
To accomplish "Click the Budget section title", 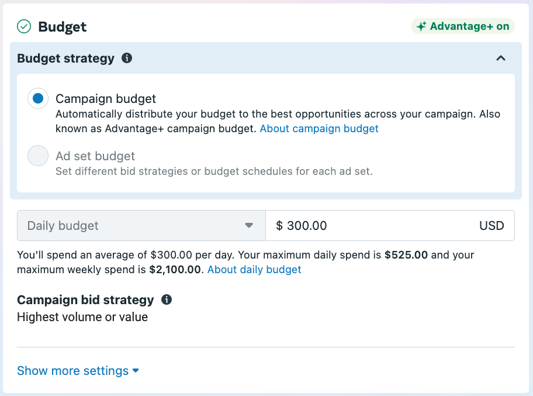I will click(62, 27).
